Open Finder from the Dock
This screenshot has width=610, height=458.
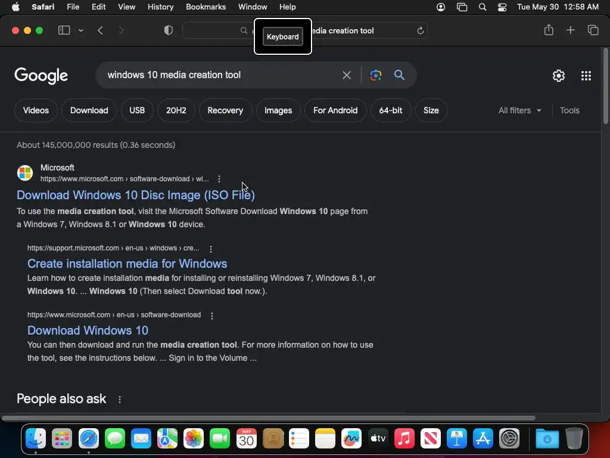pyautogui.click(x=36, y=438)
